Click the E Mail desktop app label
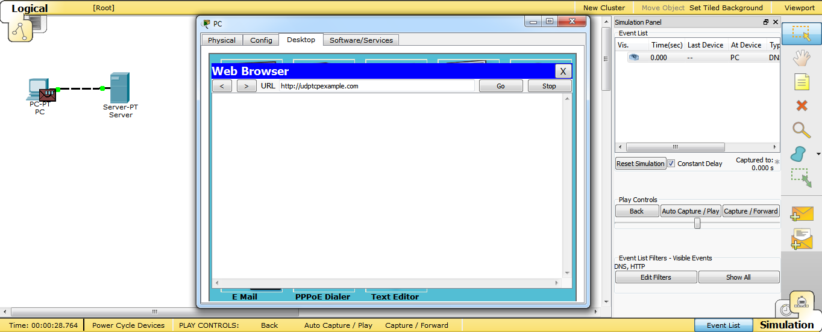 click(245, 297)
